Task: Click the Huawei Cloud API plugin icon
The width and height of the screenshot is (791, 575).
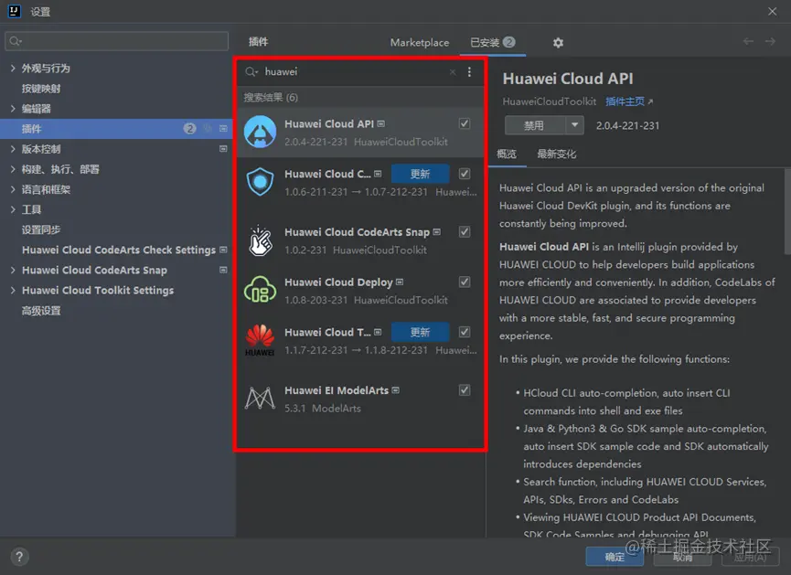Action: coord(260,132)
